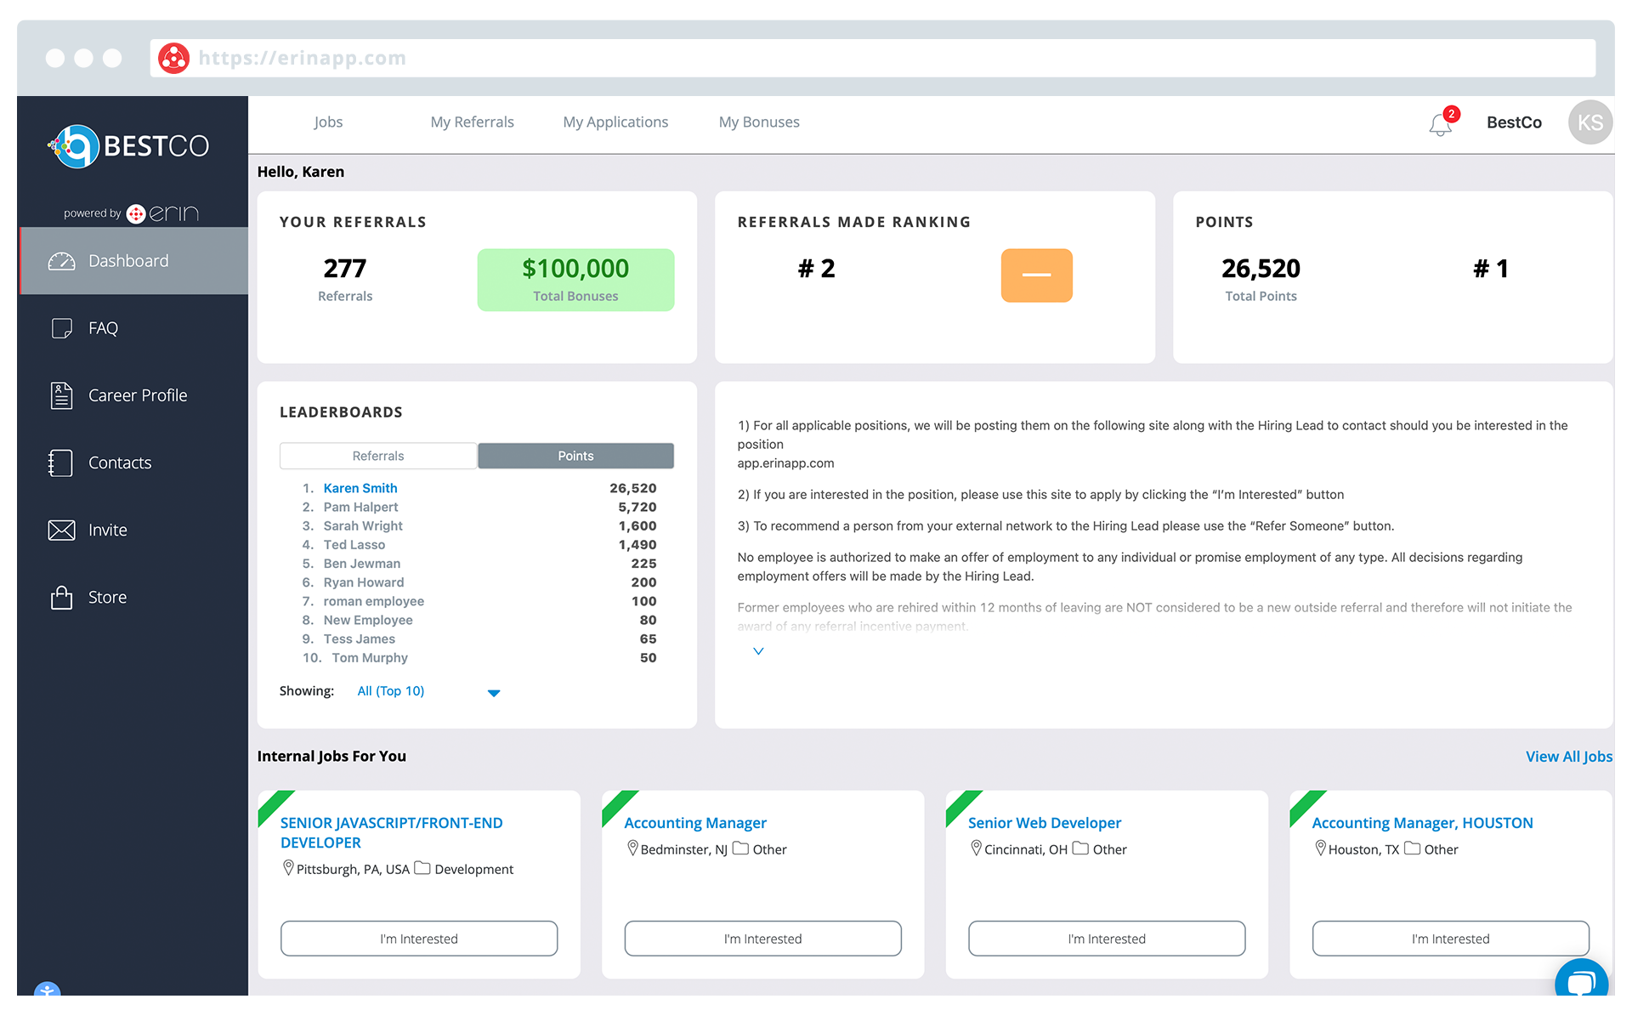Image resolution: width=1632 pixels, height=1016 pixels.
Task: Click I'm Interested for Accounting Manager Bedminster
Action: (762, 939)
